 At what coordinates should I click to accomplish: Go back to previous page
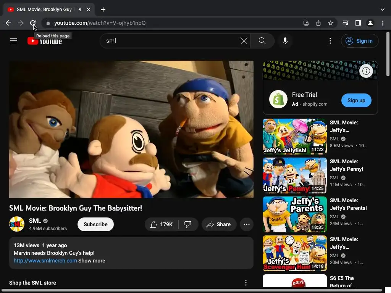coord(8,23)
